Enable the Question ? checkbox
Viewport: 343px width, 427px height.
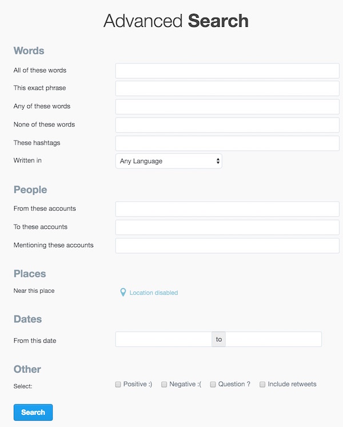point(213,385)
